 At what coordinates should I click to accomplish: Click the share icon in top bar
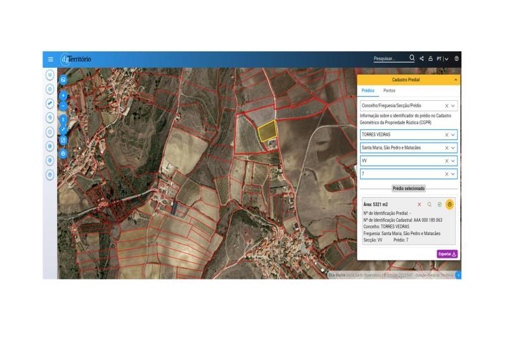pyautogui.click(x=422, y=59)
